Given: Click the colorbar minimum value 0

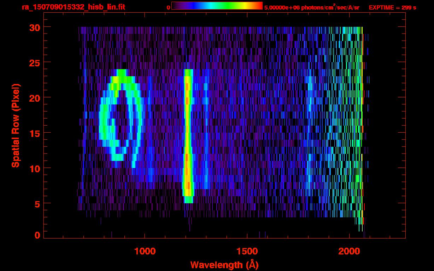Looking at the screenshot, I should click(168, 7).
